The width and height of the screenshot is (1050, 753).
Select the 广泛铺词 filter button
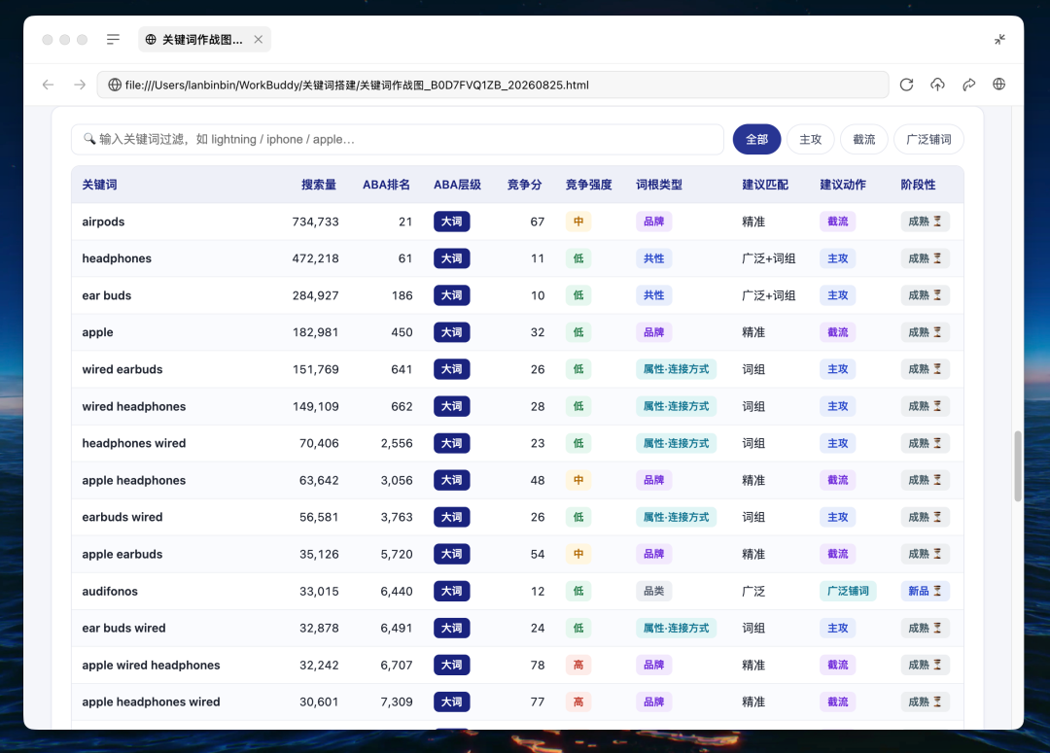[x=928, y=139]
